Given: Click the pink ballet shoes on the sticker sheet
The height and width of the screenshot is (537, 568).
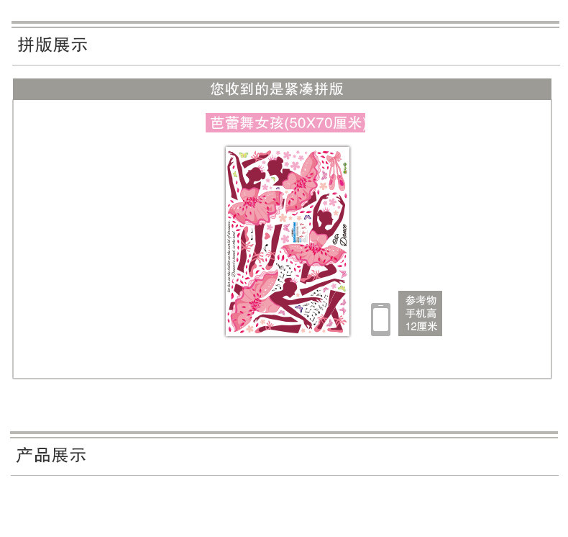Looking at the screenshot, I should tap(336, 171).
